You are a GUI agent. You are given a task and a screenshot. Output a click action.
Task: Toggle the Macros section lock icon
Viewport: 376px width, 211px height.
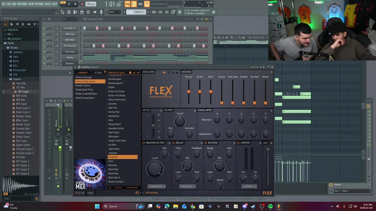[x=271, y=72]
